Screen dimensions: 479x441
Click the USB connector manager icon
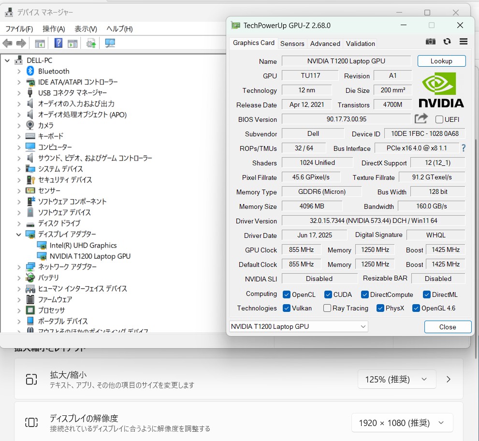(x=30, y=93)
